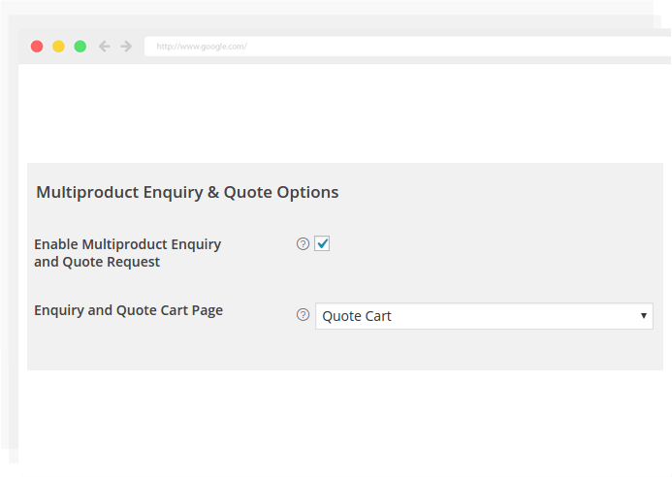The height and width of the screenshot is (477, 672).
Task: Click the Multiproduct Enquiry & Quote Options heading
Action: (x=187, y=192)
